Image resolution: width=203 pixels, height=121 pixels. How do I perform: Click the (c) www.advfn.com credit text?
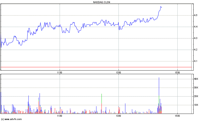click(x=11, y=119)
